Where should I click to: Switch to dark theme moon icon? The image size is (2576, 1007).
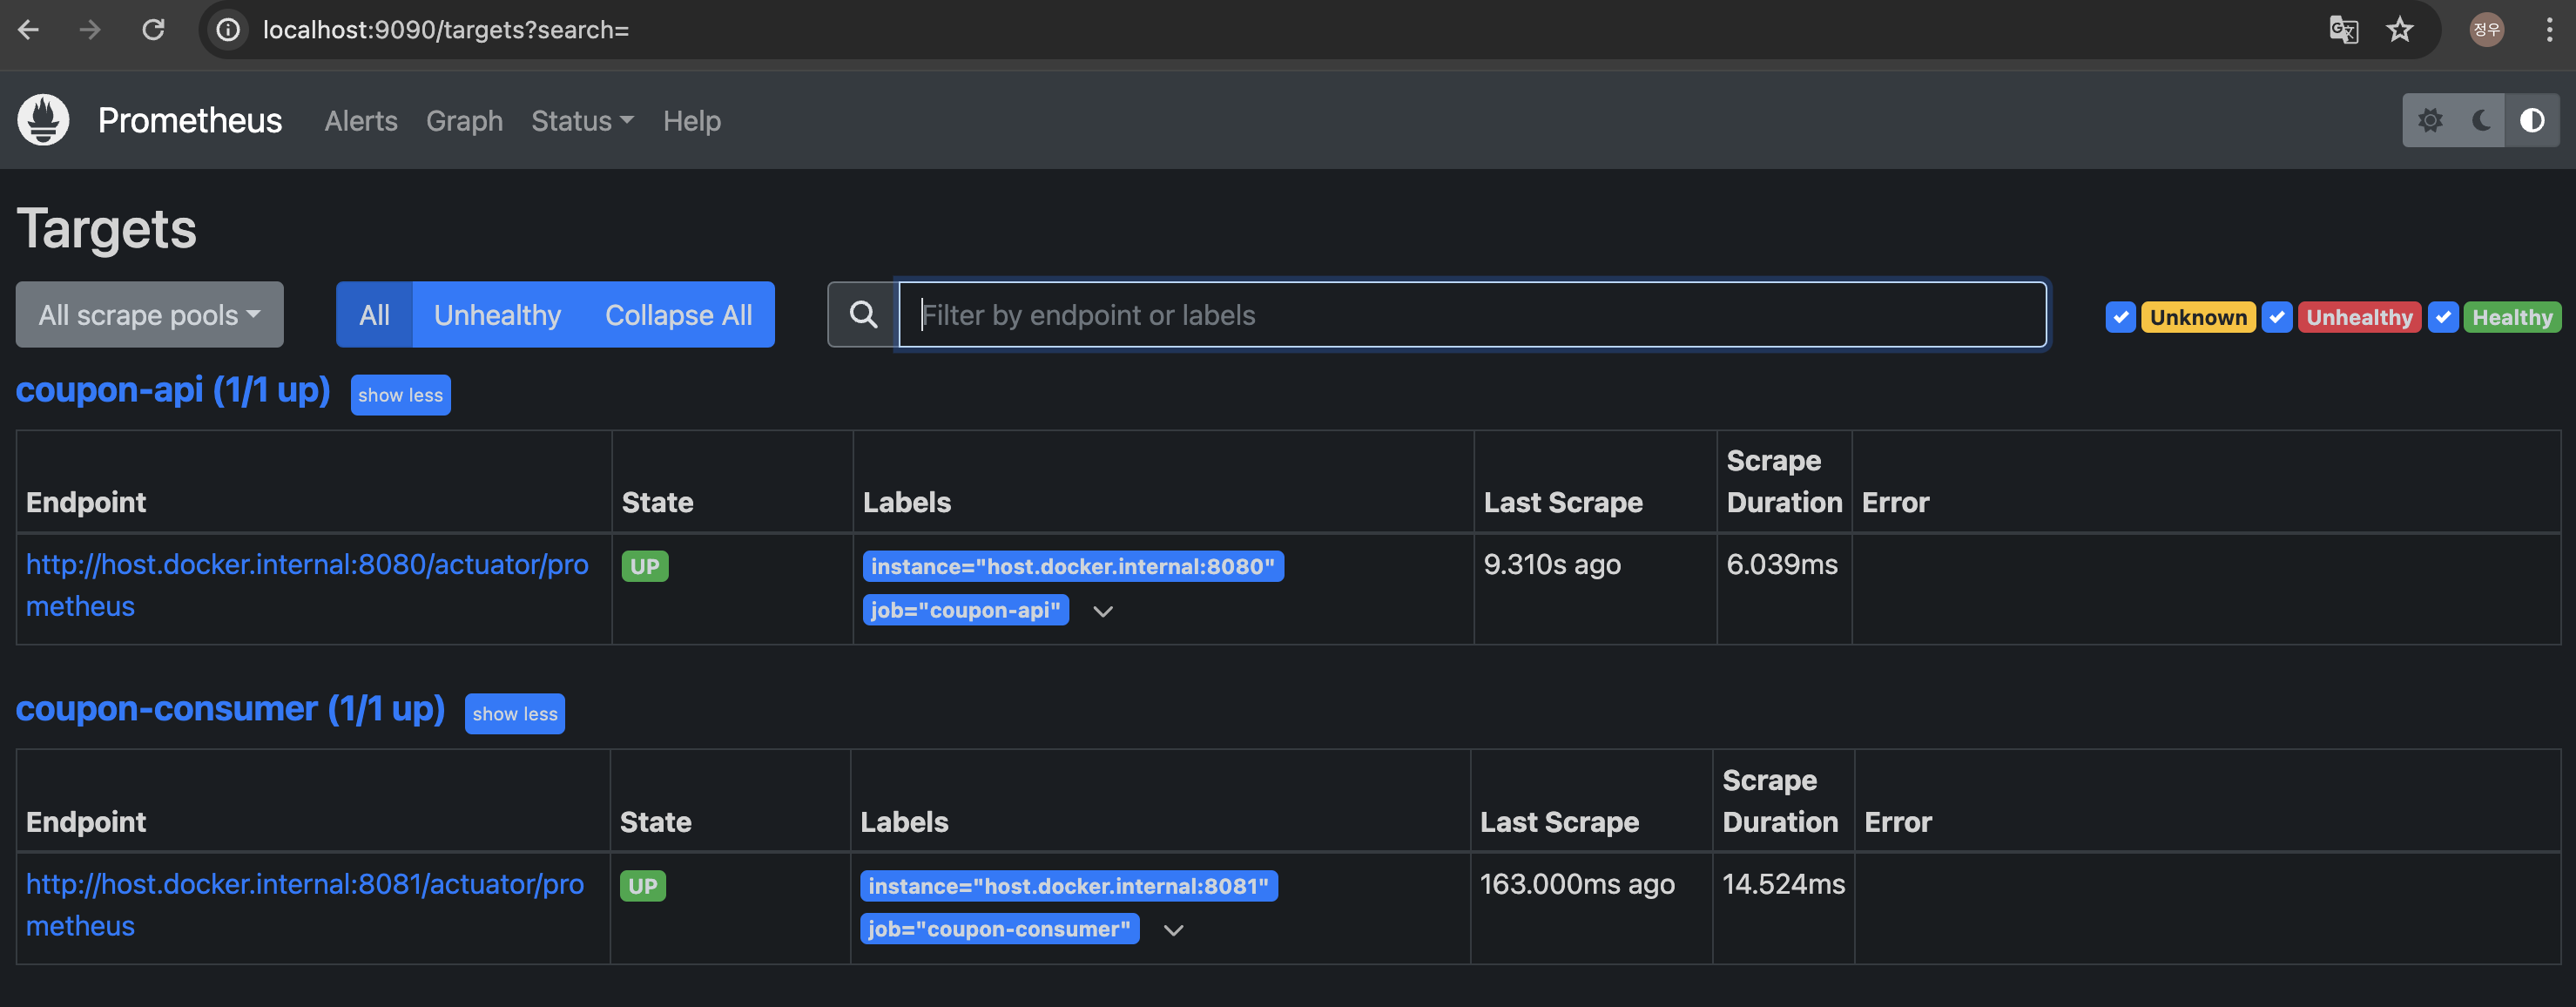pos(2481,121)
